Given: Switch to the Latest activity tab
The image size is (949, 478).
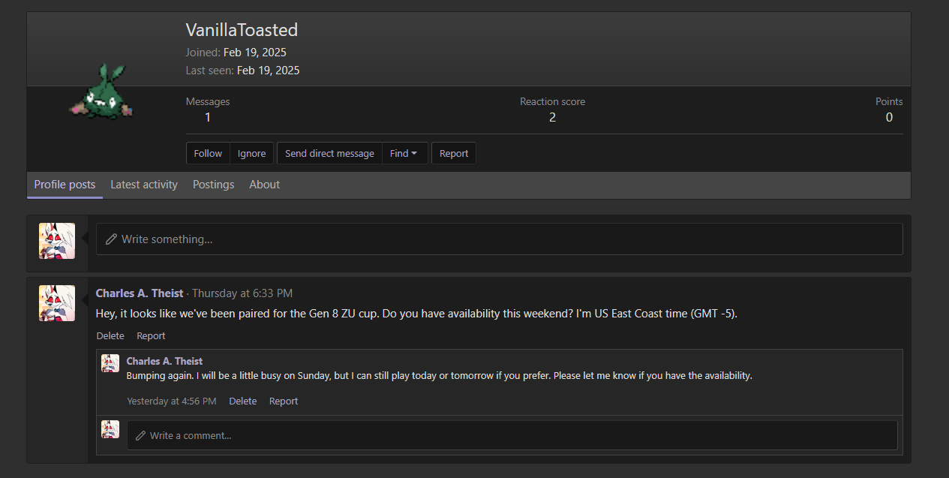Looking at the screenshot, I should 144,185.
